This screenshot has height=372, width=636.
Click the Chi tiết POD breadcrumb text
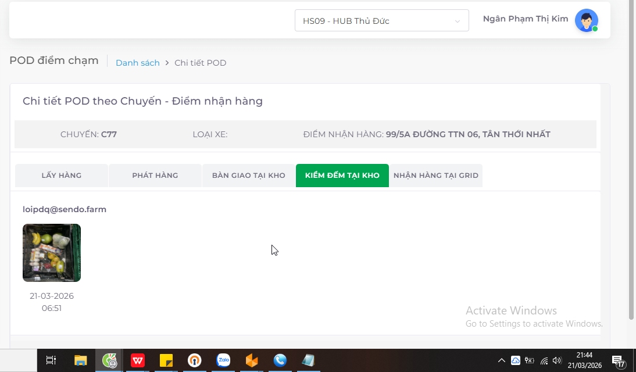click(x=201, y=63)
